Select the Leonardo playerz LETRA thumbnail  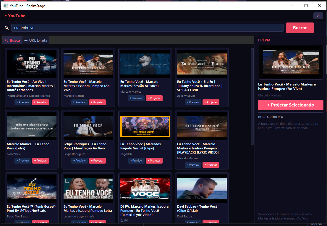(88, 188)
